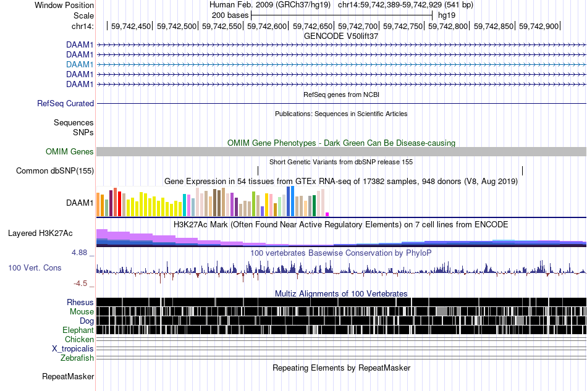The width and height of the screenshot is (587, 391).
Task: Click the 4.88 upper PhyloP axis value
Action: tap(79, 253)
